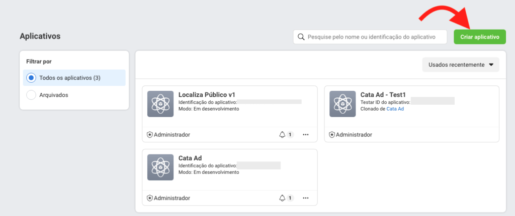Viewport: 515px width, 216px height.
Task: Click the Cata Ad card app icon
Action: pos(160,167)
